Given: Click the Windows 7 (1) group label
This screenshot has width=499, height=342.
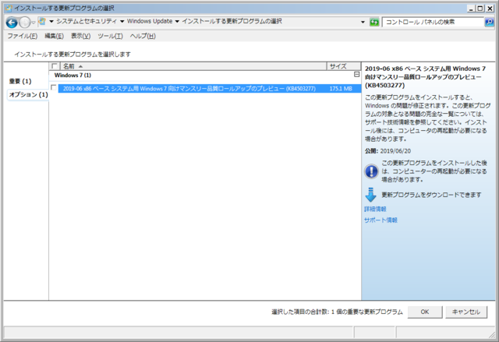Looking at the screenshot, I should [x=73, y=76].
